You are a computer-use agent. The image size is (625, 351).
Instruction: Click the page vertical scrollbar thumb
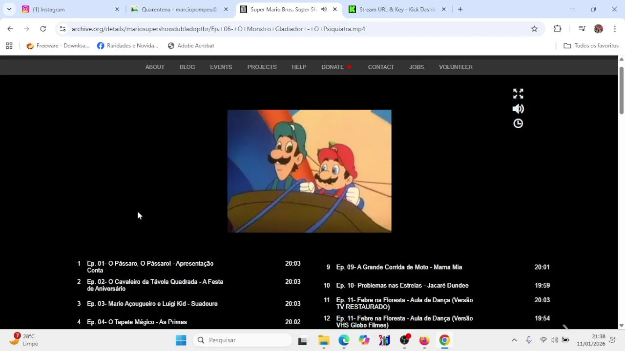[621, 90]
